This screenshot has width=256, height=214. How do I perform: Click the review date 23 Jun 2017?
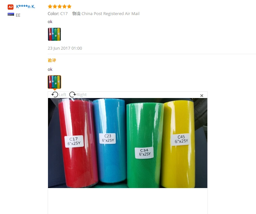[65, 48]
